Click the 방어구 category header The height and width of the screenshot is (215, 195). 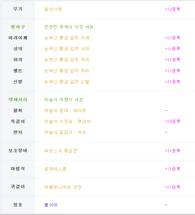(18, 27)
